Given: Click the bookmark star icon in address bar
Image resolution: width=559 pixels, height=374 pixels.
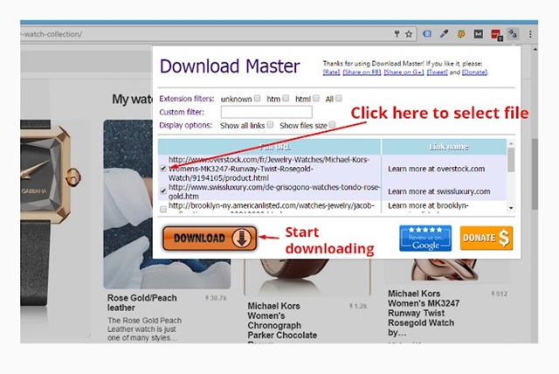Looking at the screenshot, I should coord(409,34).
